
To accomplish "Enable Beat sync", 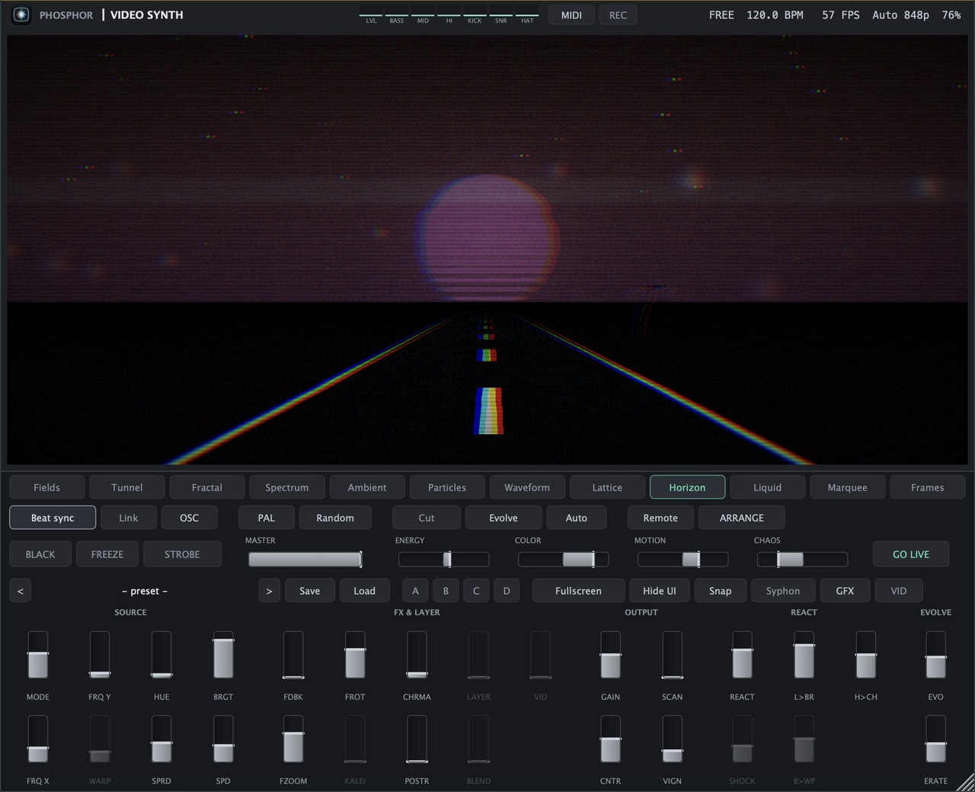I will [53, 518].
